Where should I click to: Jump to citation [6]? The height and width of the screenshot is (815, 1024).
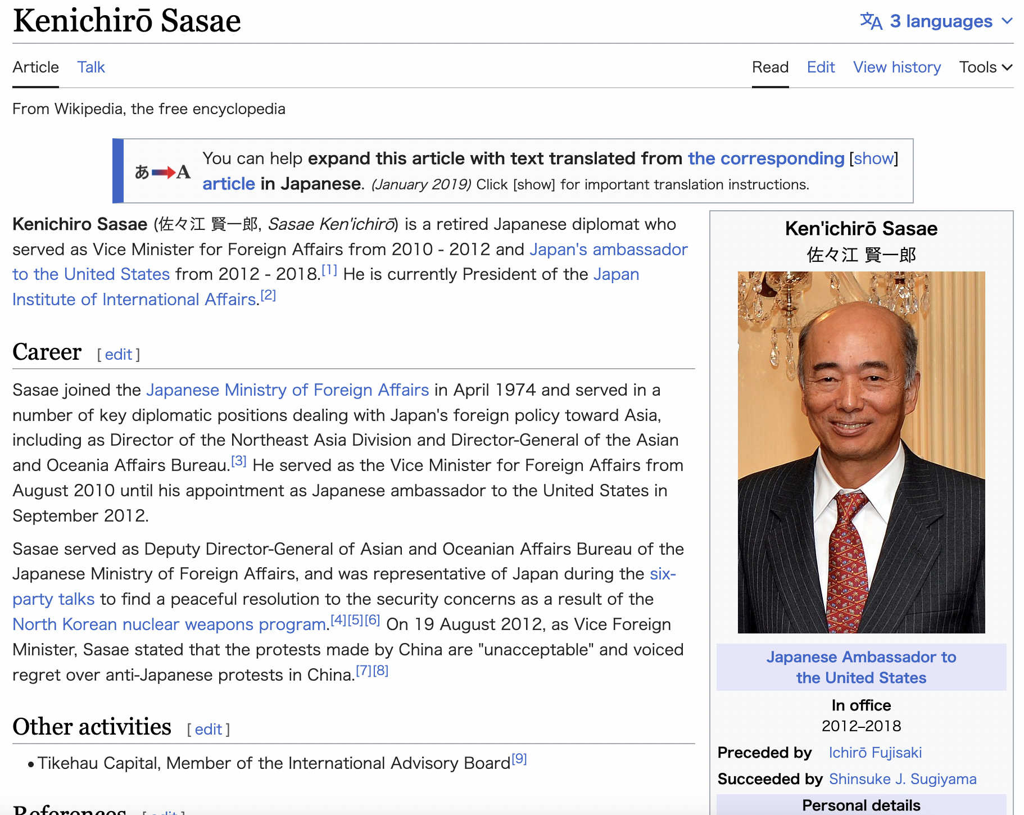pos(373,620)
